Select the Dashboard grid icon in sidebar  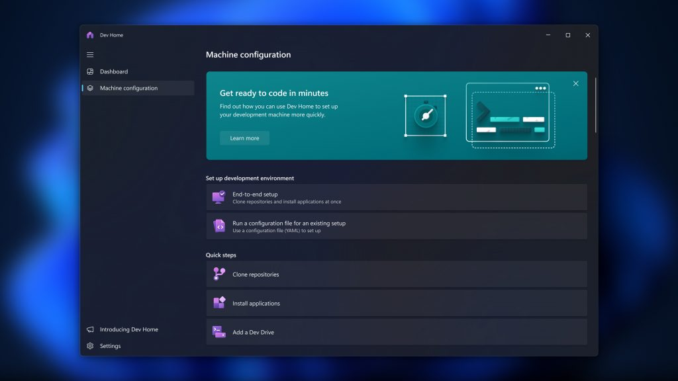coord(89,71)
